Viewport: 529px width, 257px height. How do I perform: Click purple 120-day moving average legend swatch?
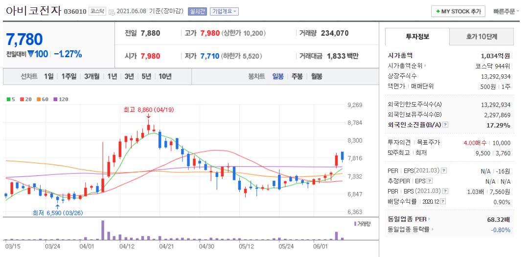pos(55,99)
